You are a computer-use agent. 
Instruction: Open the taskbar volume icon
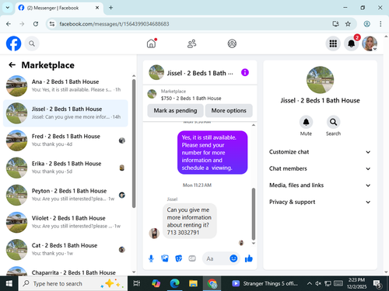(318, 283)
